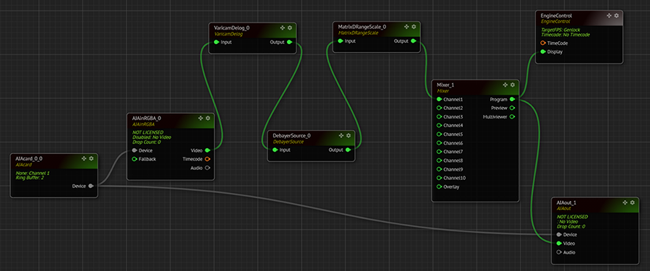The width and height of the screenshot is (650, 271).
Task: Click move handle icon on AJAinRGBA_0 node
Action: click(200, 118)
